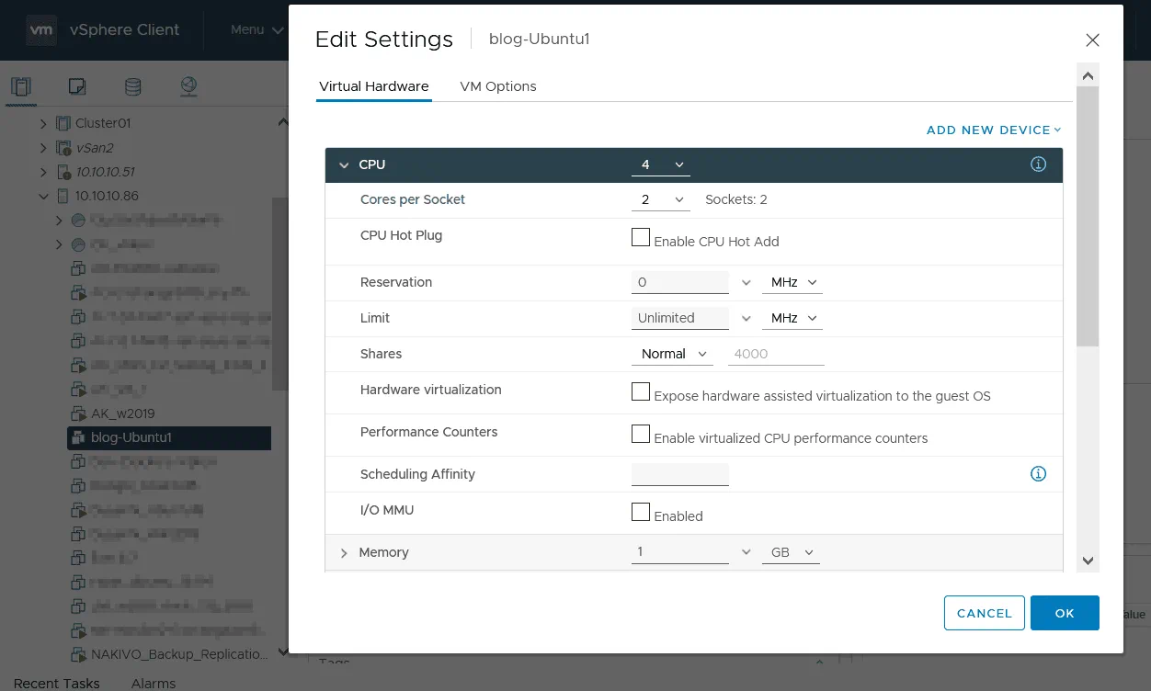The image size is (1151, 691).
Task: Open the Storage inventory icon
Action: (132, 86)
